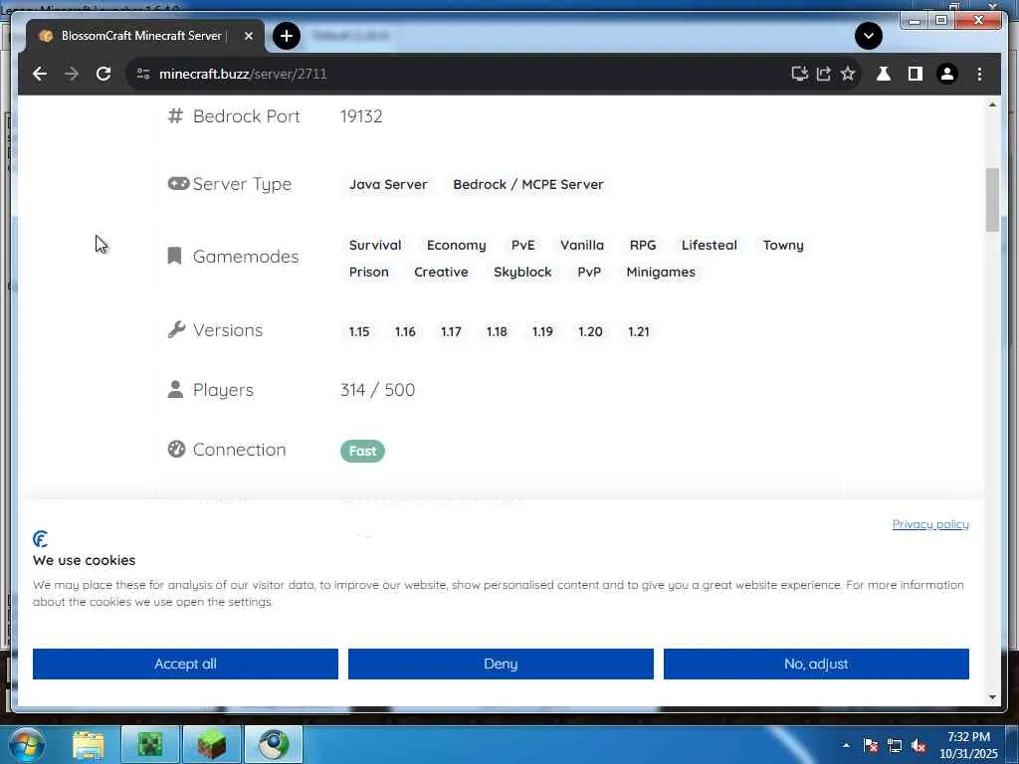Click the 1.17 version tag
Screen dimensions: 1019x764
coord(451,332)
